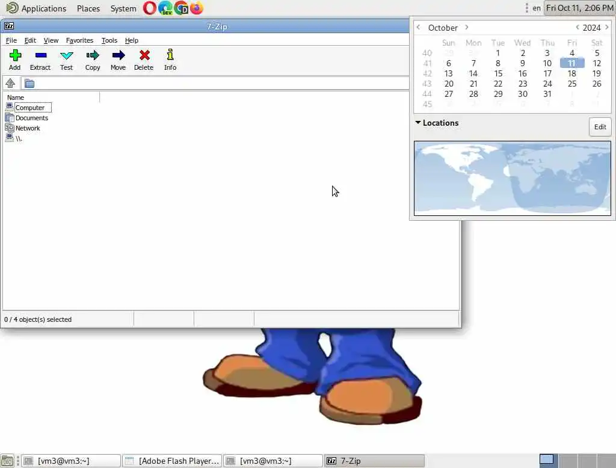Select October 31 in calendar

point(547,94)
